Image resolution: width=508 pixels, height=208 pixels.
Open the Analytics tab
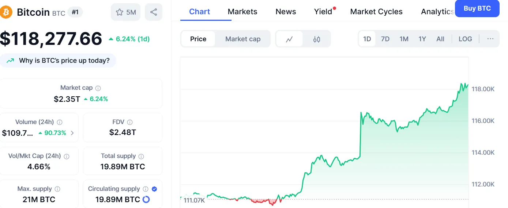tap(438, 12)
